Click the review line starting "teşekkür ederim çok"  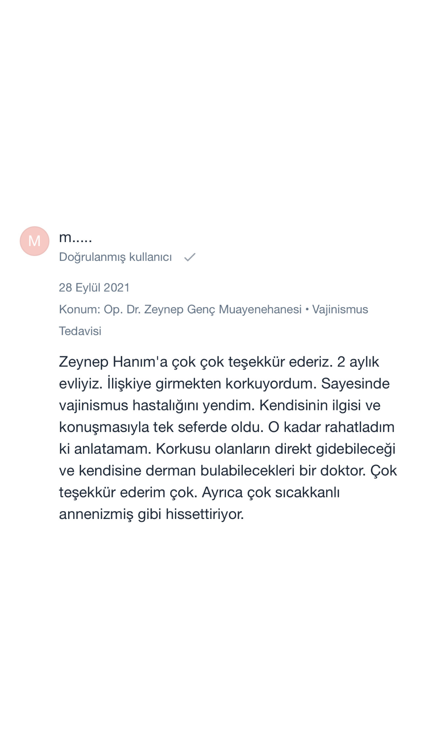tap(199, 492)
